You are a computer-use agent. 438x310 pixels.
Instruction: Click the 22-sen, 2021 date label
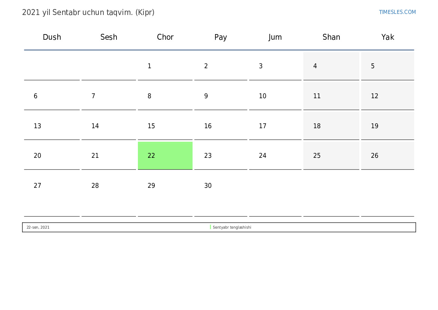click(x=38, y=228)
